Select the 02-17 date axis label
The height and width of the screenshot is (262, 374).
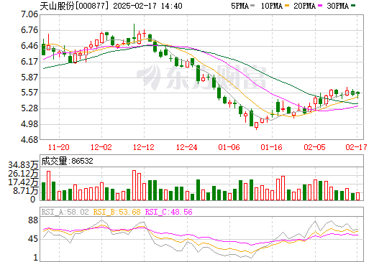(357, 147)
